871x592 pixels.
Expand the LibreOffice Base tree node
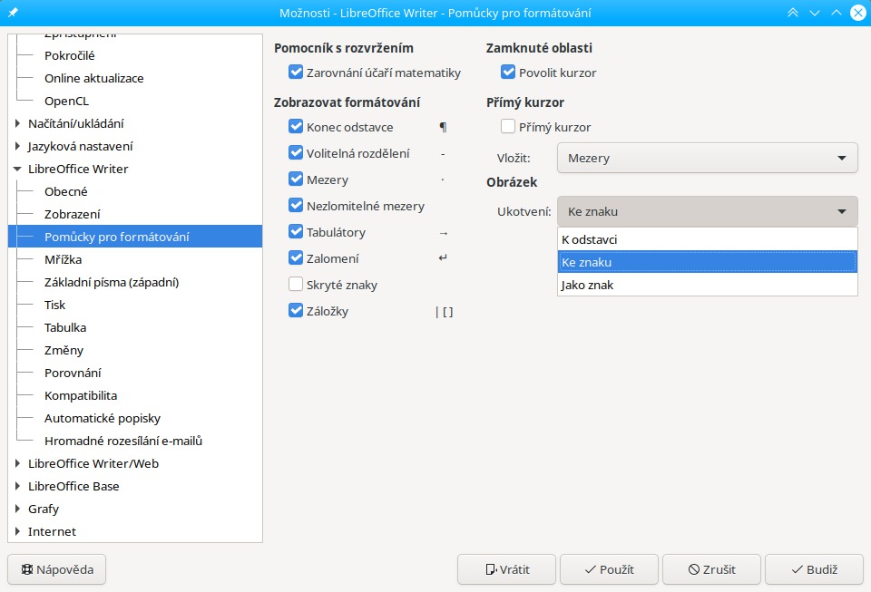17,486
